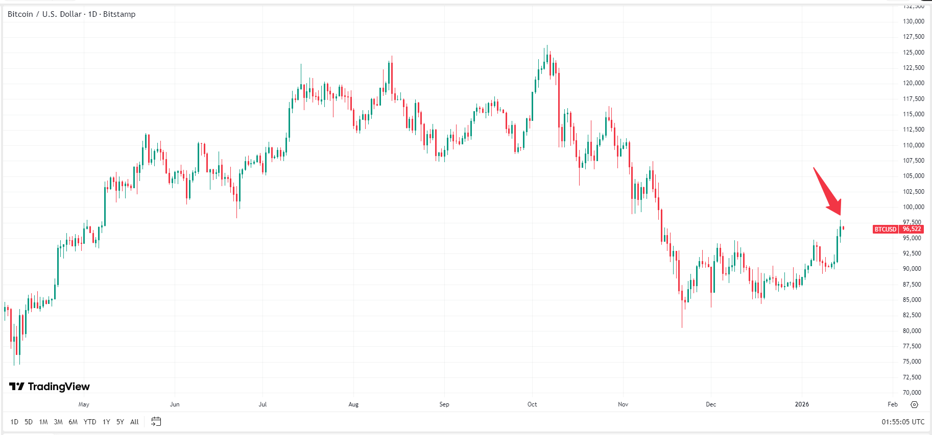
Task: Switch to the 1Y date range
Action: tap(106, 422)
